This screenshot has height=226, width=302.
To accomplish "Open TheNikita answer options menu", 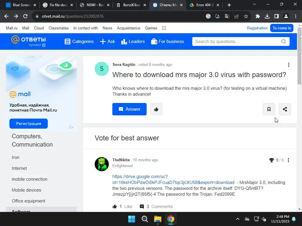I will [x=288, y=160].
